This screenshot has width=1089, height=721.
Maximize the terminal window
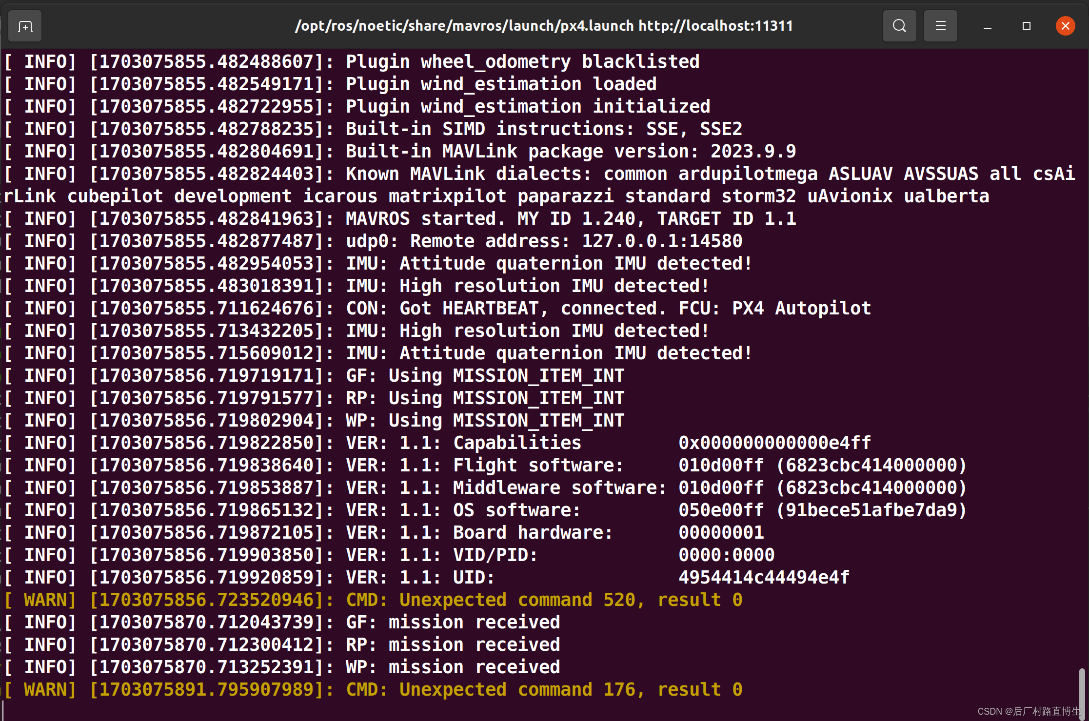click(1027, 26)
